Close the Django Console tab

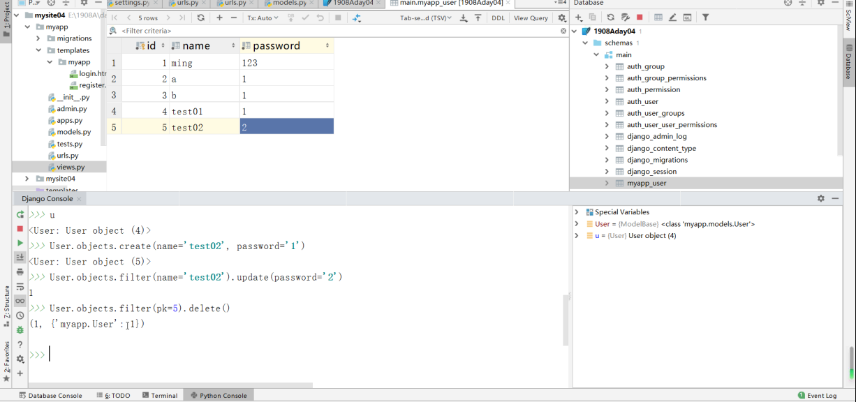pos(79,199)
